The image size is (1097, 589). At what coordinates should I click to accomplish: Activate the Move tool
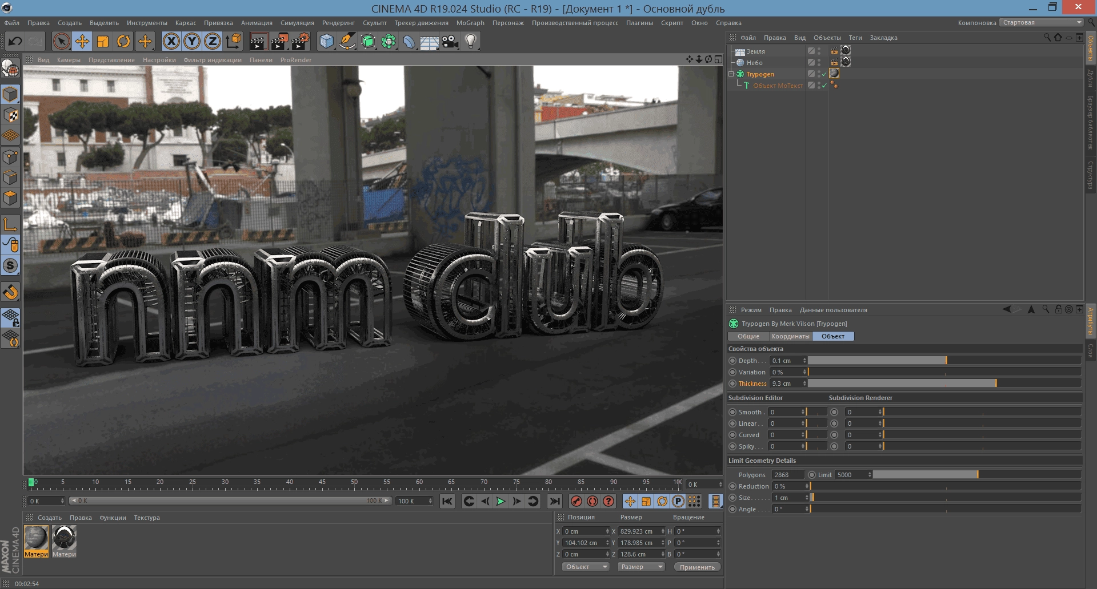[x=82, y=41]
